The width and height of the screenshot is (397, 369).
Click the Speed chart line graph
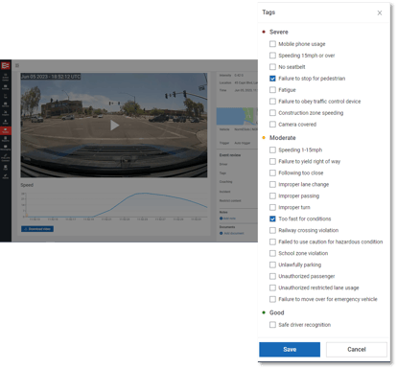click(115, 205)
